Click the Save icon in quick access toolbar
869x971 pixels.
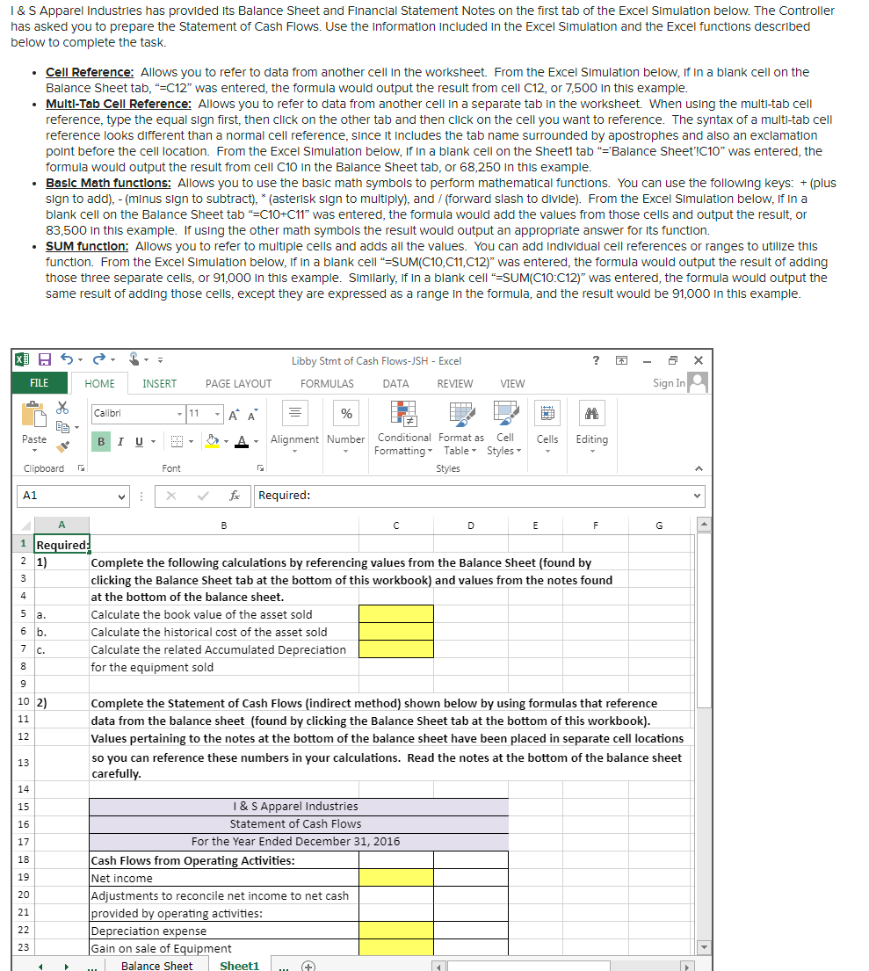pyautogui.click(x=45, y=359)
